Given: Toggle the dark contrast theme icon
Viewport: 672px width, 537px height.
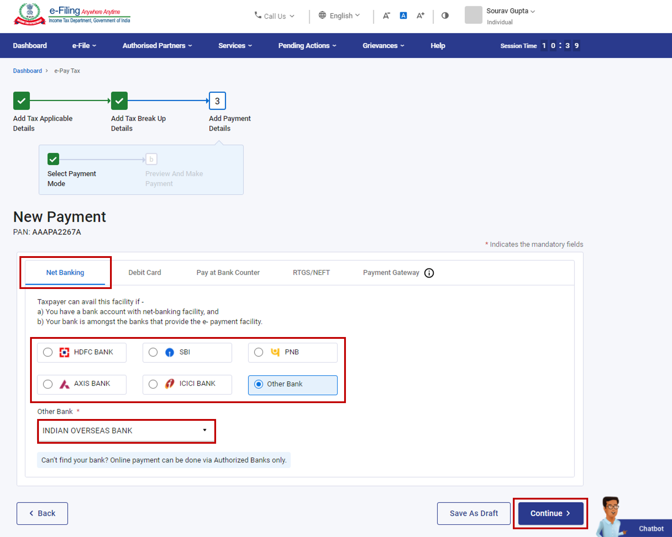Looking at the screenshot, I should [445, 16].
